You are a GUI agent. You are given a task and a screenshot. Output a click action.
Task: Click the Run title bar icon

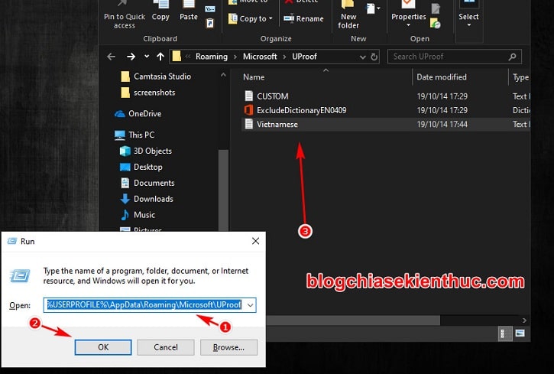pyautogui.click(x=12, y=241)
